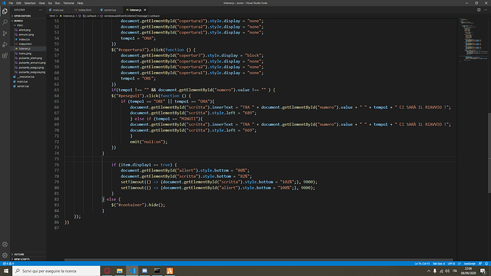Click the $() callback breadcrumb
This screenshot has height=276, width=491.
[x=89, y=16]
